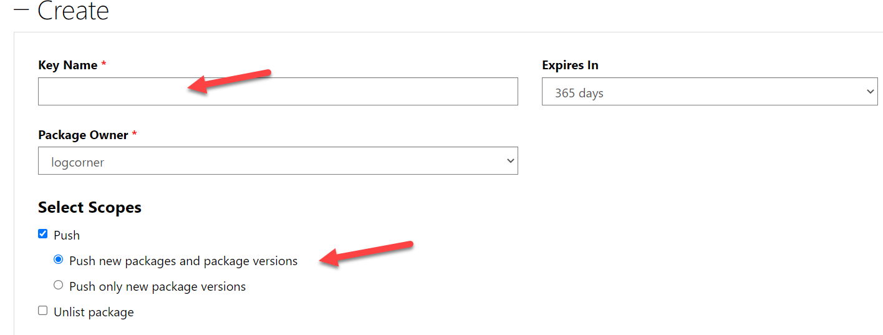Collapse the Create section using the dash icon
The height and width of the screenshot is (335, 883).
click(21, 9)
